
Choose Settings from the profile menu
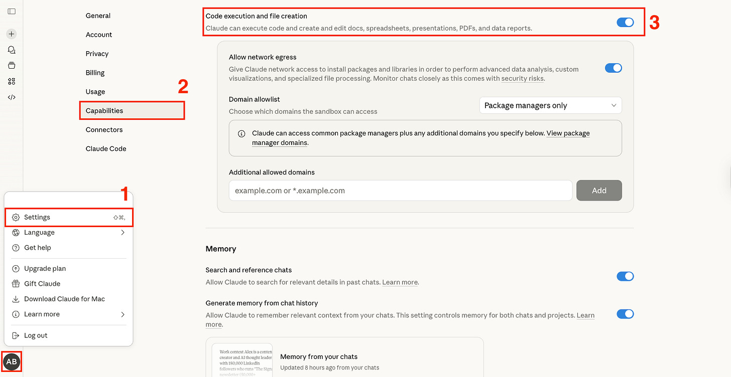(69, 217)
